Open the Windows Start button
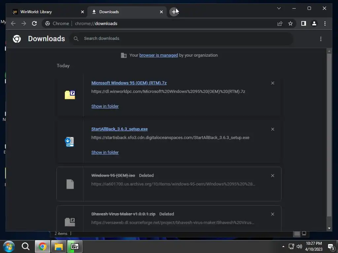 pyautogui.click(x=9, y=246)
